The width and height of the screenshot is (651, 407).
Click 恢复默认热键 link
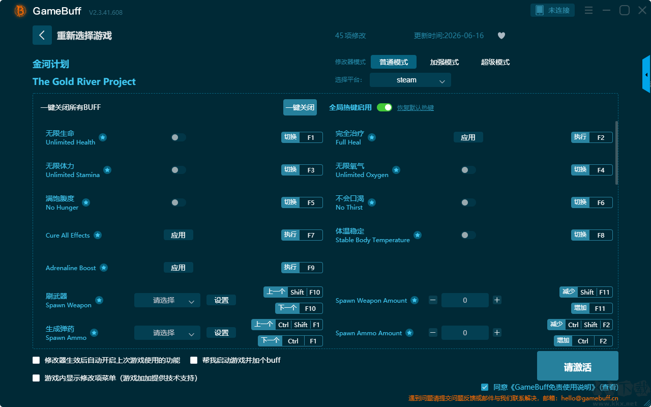(x=416, y=108)
